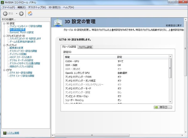
Task: Open ステレオスコピック 3D を設定します
Action: tap(25, 39)
